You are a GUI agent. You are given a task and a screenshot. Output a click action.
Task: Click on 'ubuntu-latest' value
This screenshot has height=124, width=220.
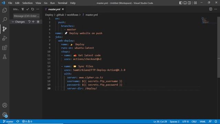click(84, 48)
